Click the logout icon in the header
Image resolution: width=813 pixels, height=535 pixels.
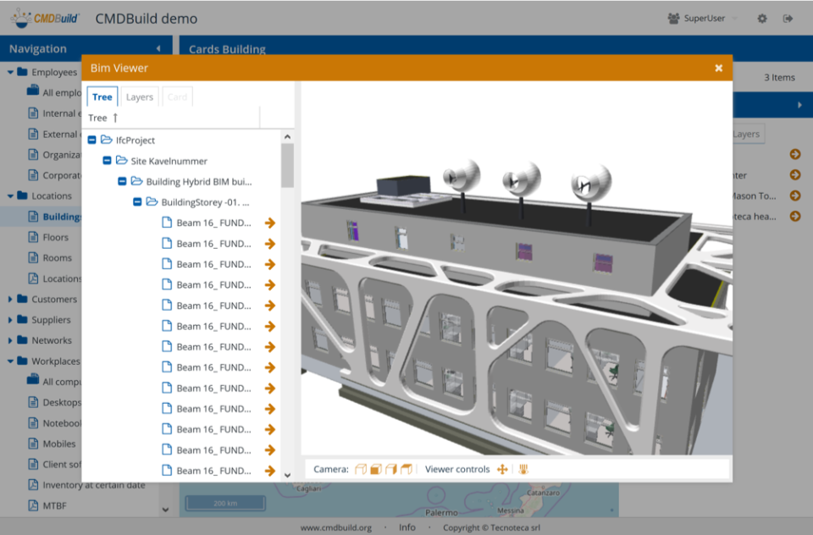point(788,19)
